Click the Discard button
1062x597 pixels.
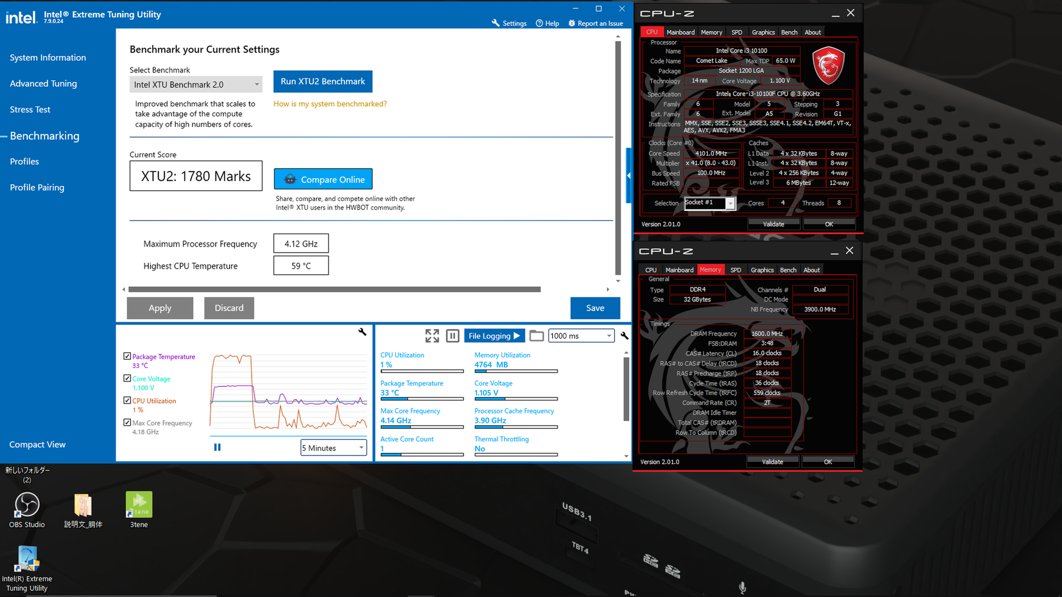point(229,308)
